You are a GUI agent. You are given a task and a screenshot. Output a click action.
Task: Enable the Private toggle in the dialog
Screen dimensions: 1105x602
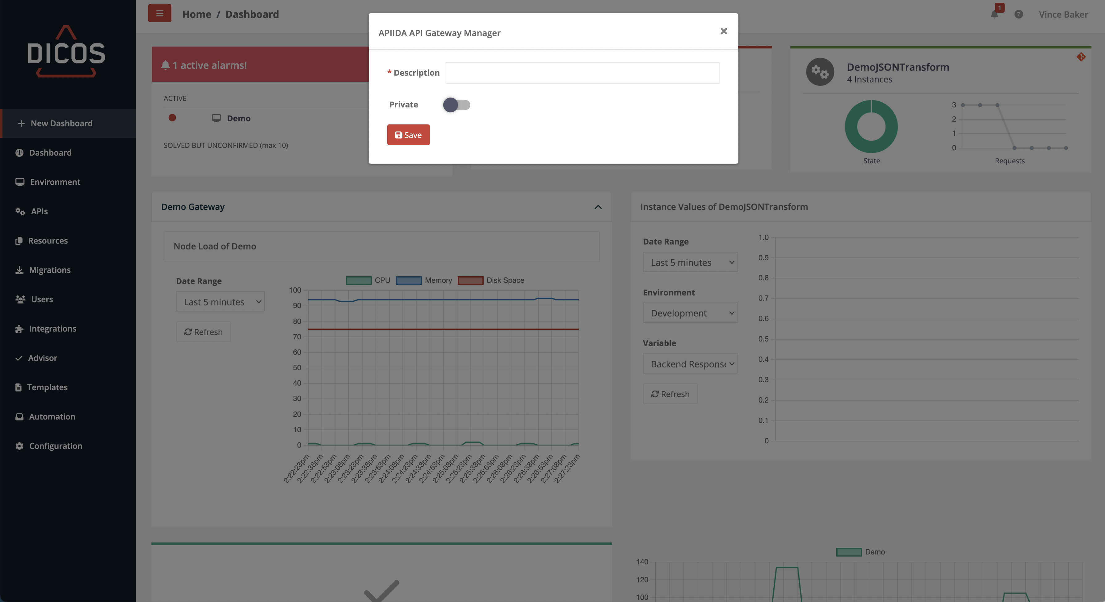456,105
